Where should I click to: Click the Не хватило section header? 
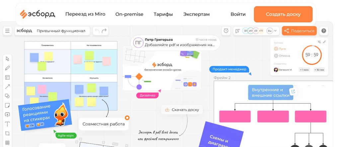pos(47,78)
